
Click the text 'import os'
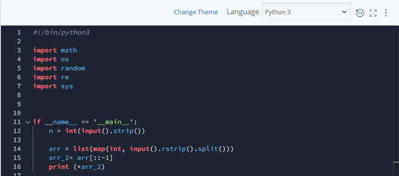[x=51, y=59]
